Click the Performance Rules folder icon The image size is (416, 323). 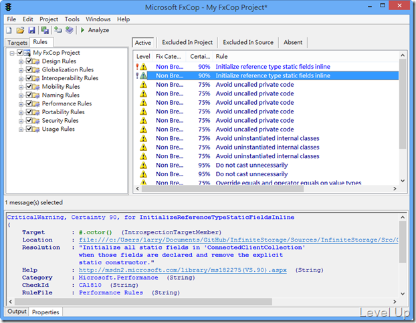36,104
